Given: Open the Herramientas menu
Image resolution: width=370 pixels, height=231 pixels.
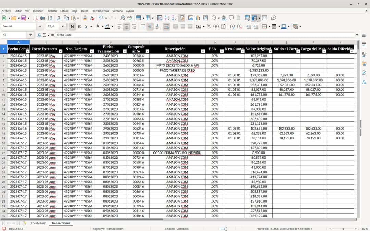Looking at the screenshot, I should point(100,11).
